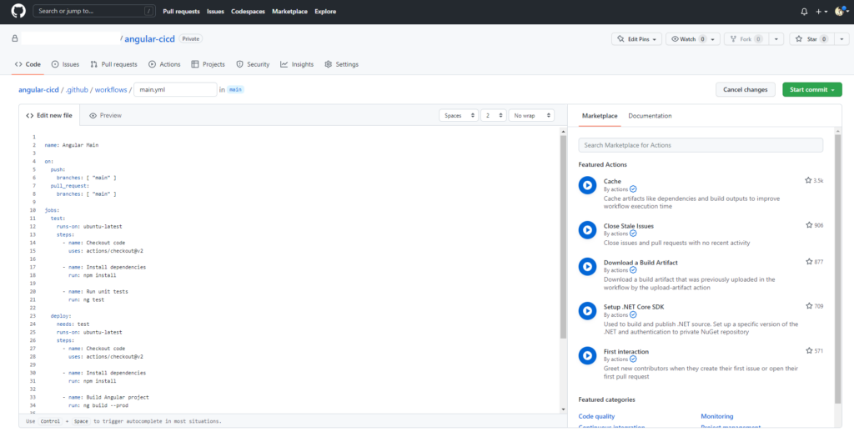Focus the Search or jump to field

(94, 11)
